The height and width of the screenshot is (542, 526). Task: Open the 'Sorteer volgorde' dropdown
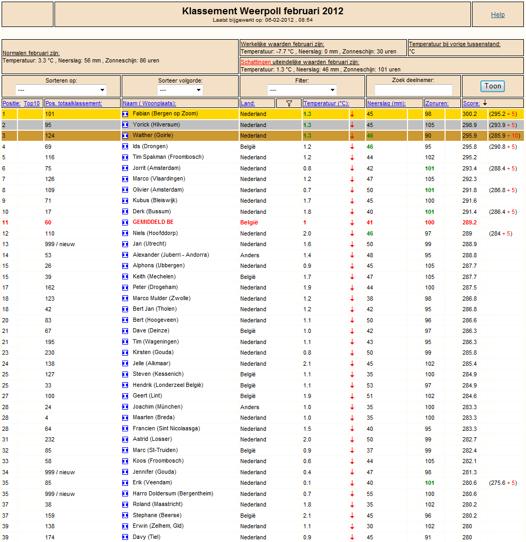[180, 90]
